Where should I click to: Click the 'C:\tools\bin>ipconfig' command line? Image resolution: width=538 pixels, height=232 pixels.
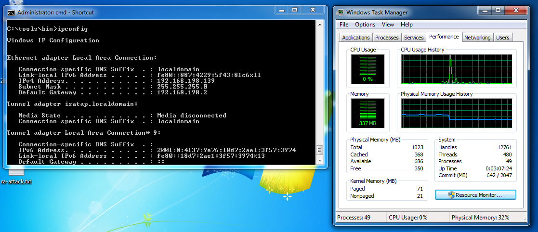(x=47, y=29)
